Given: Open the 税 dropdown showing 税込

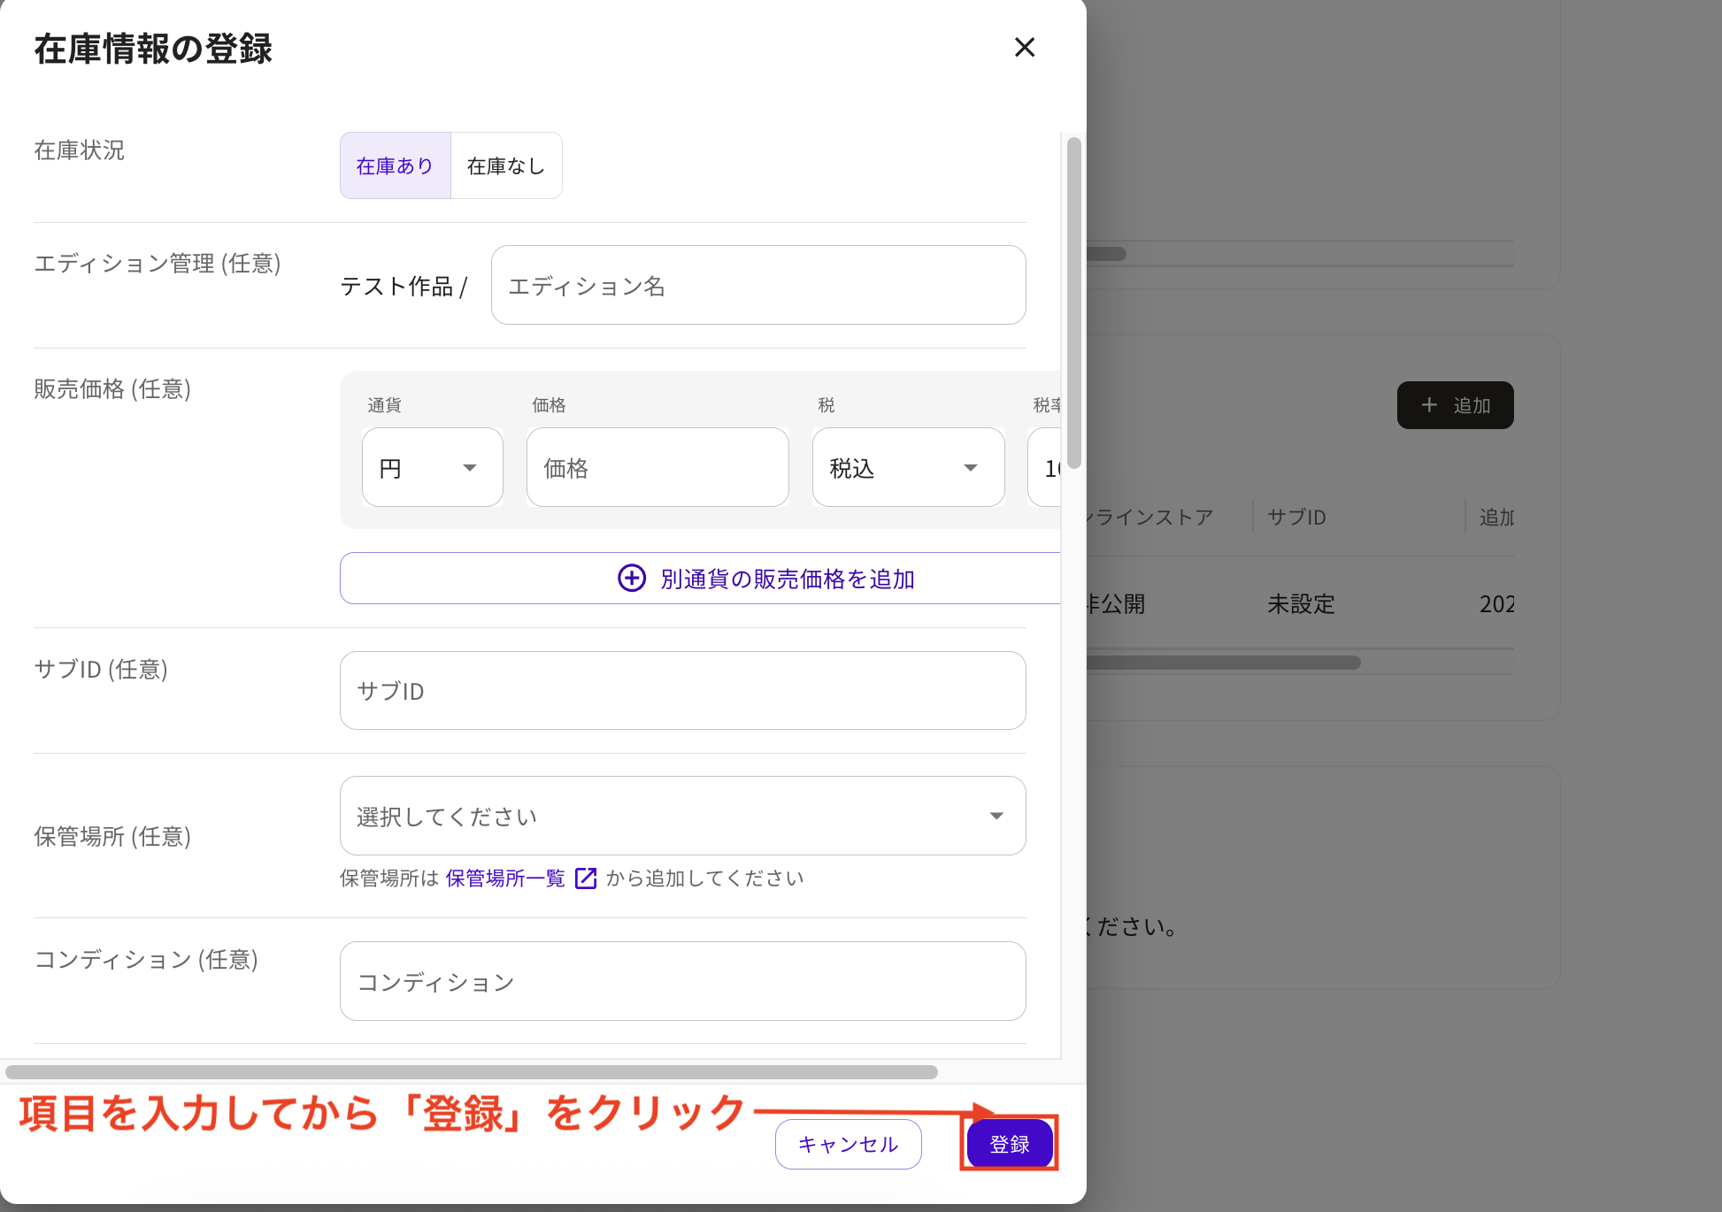Looking at the screenshot, I should [x=907, y=467].
